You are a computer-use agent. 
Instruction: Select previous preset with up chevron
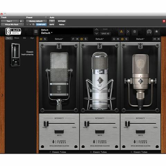coord(96,29)
